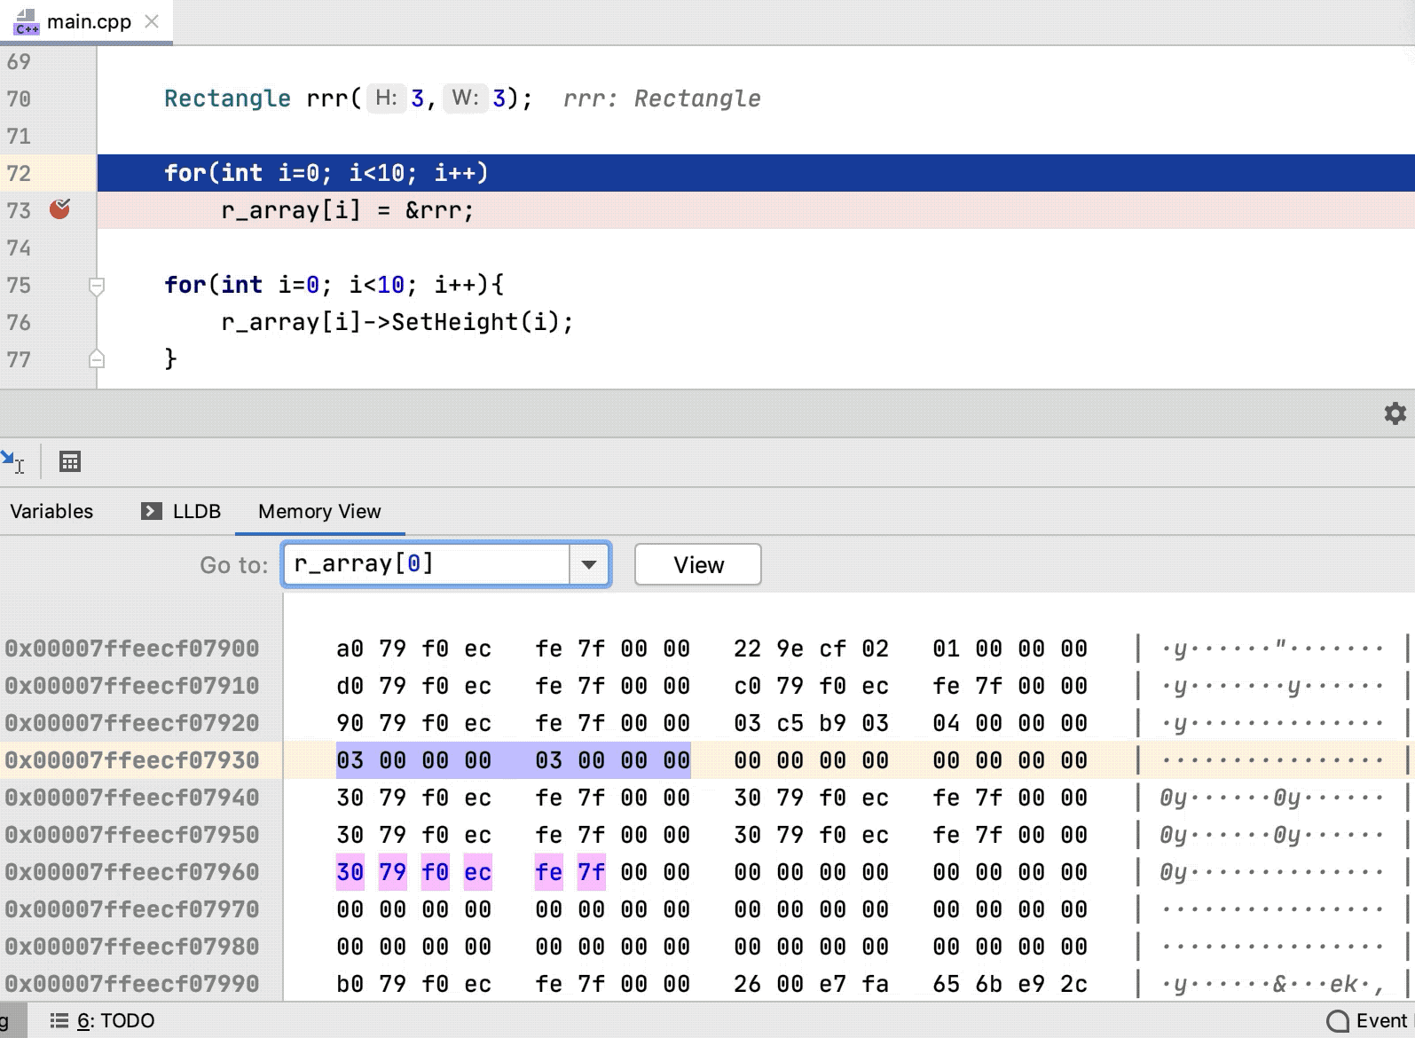Click the Run to Cursor icon

(x=13, y=461)
